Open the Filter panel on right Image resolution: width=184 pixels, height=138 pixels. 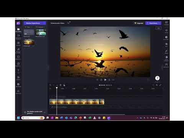point(166,45)
